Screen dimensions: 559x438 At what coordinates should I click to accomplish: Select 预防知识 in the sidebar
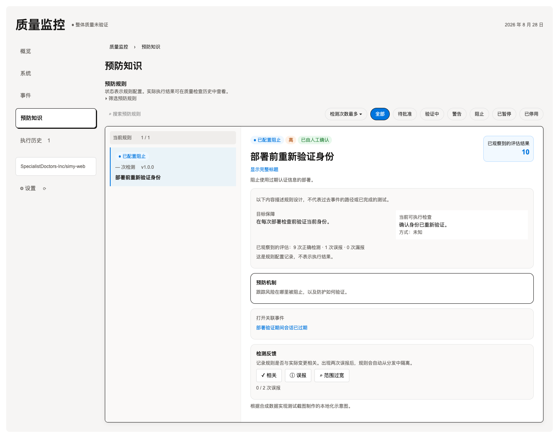56,118
